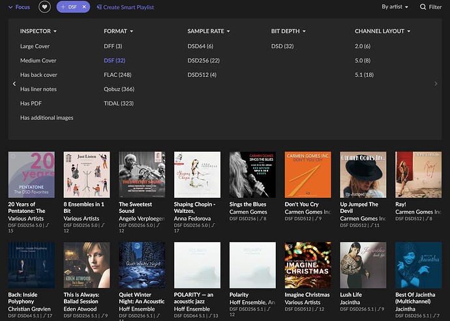Filter by DSD64 (6) sample rate
The height and width of the screenshot is (321, 450).
click(x=200, y=46)
